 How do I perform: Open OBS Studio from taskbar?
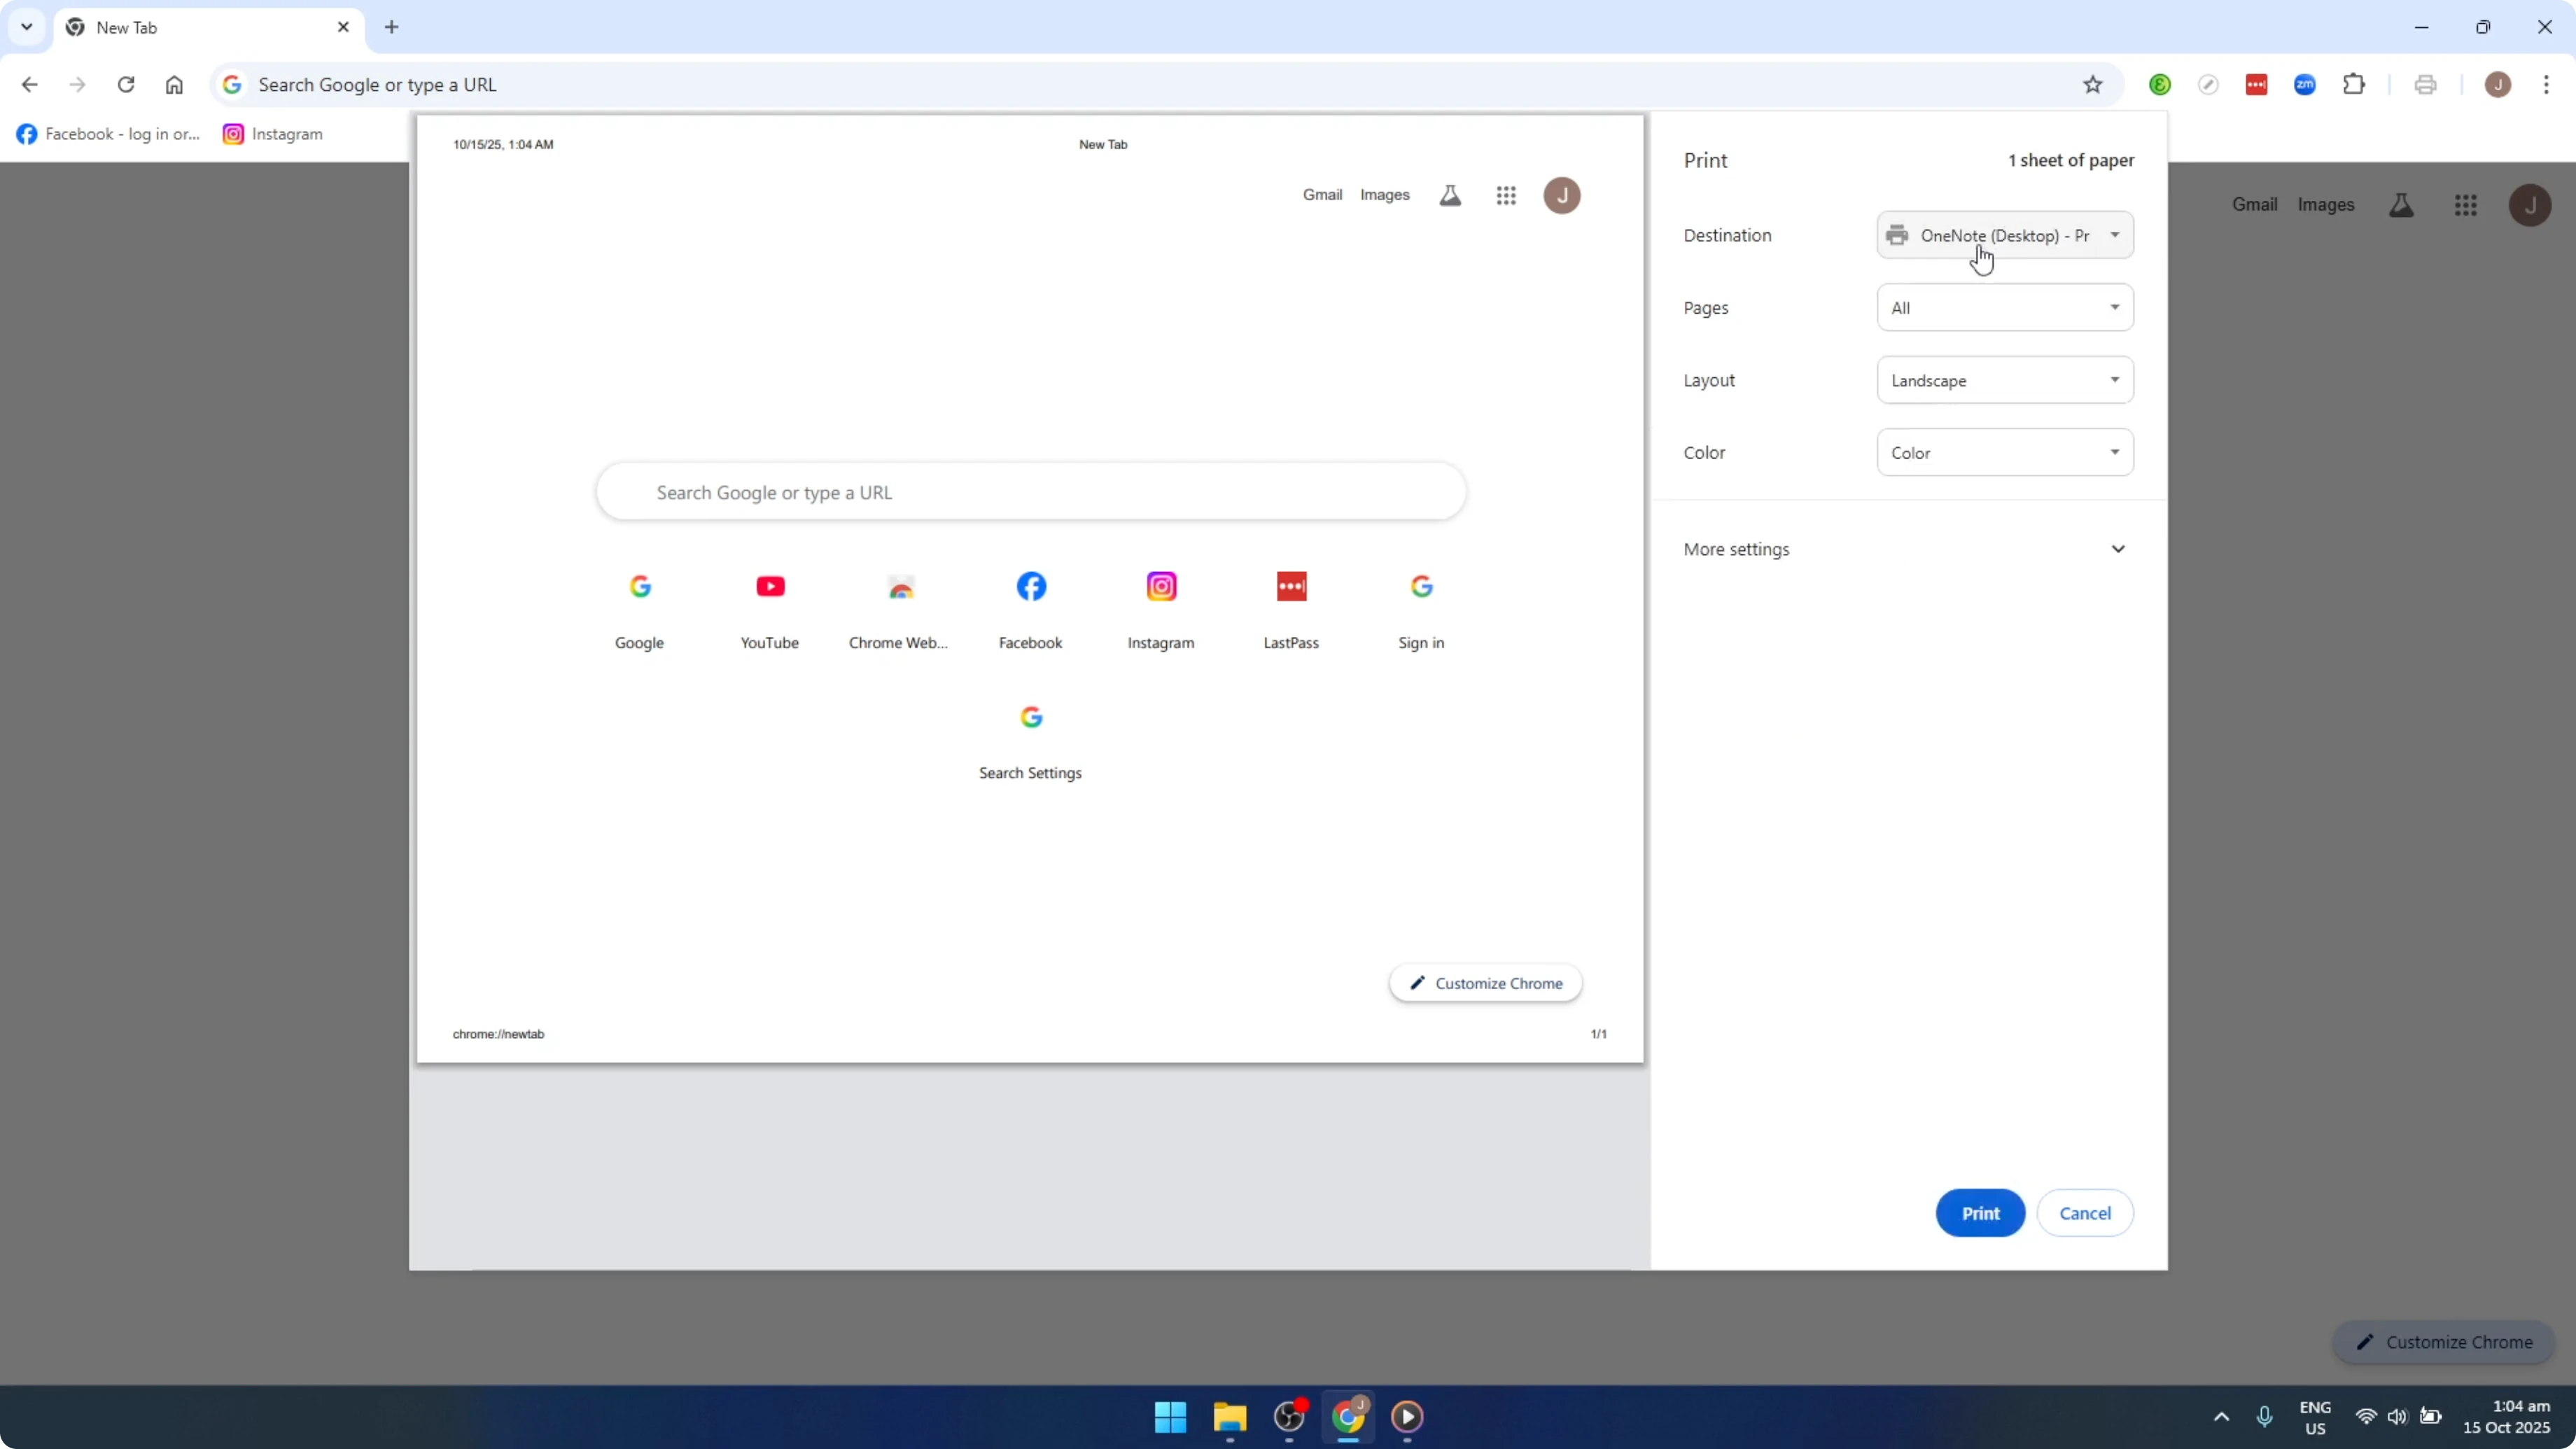click(1289, 1417)
